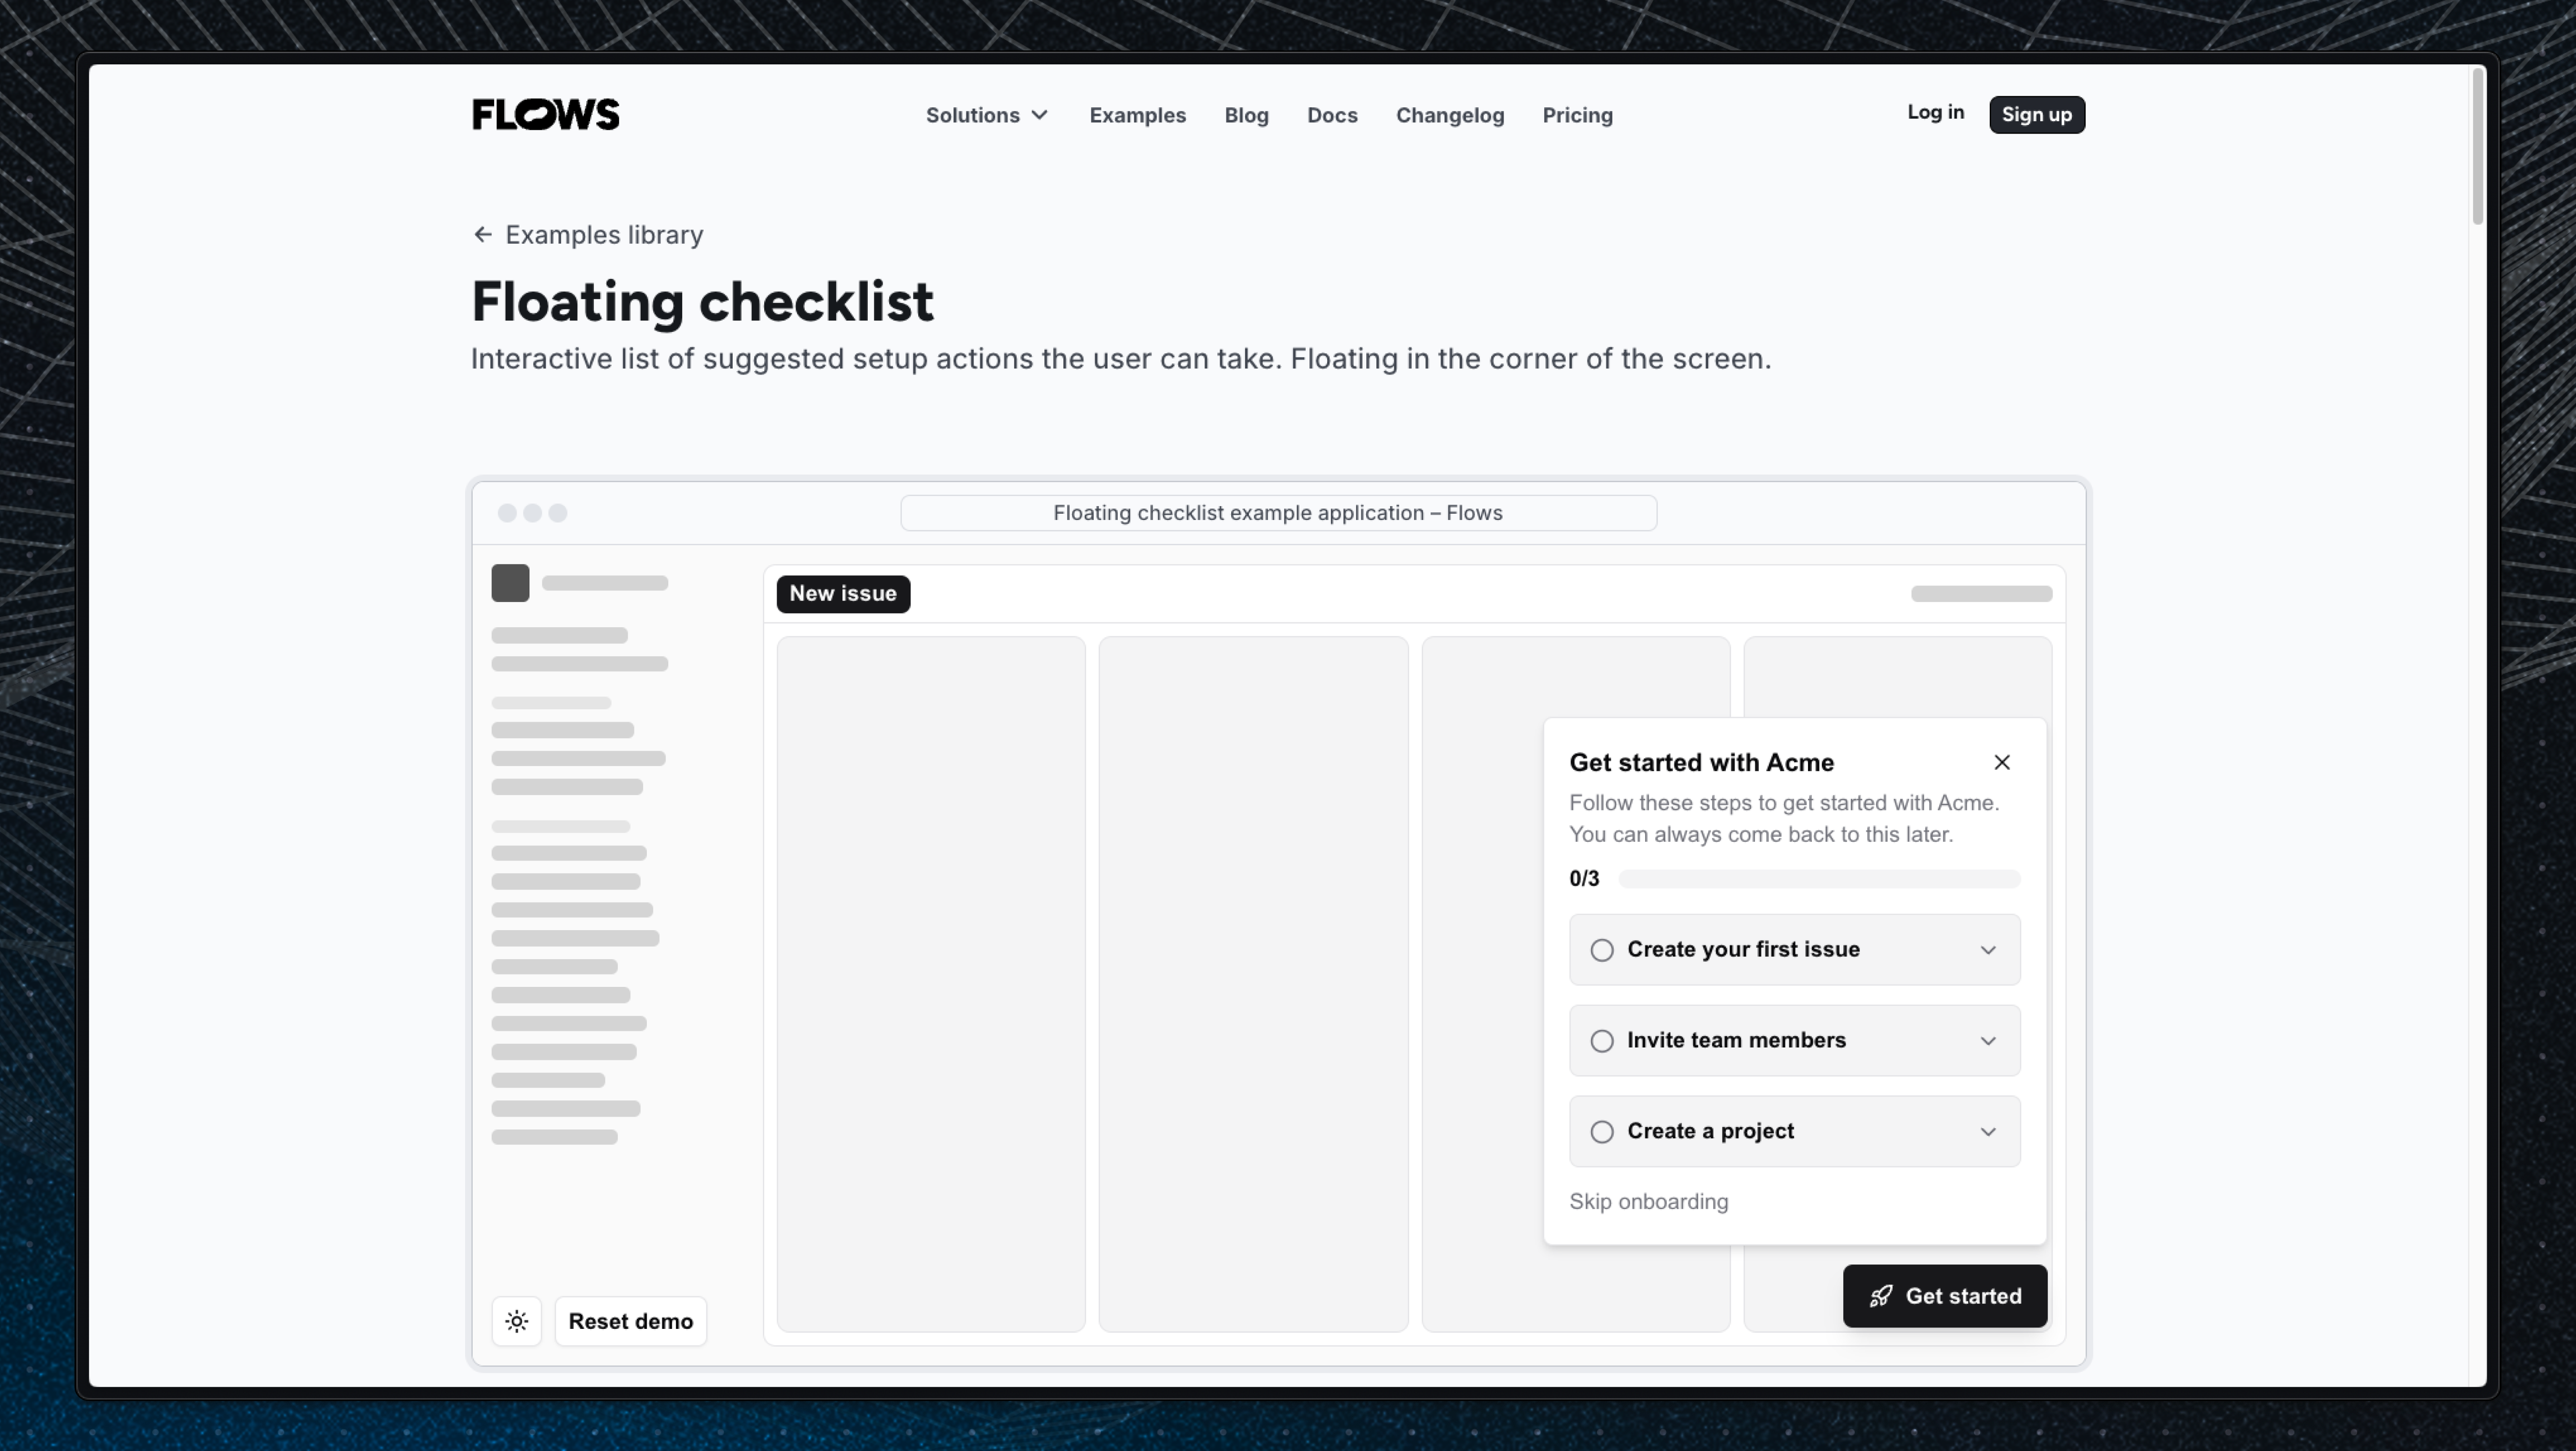Expand the Create your first issue step
Image resolution: width=2576 pixels, height=1451 pixels.
pos(1988,950)
